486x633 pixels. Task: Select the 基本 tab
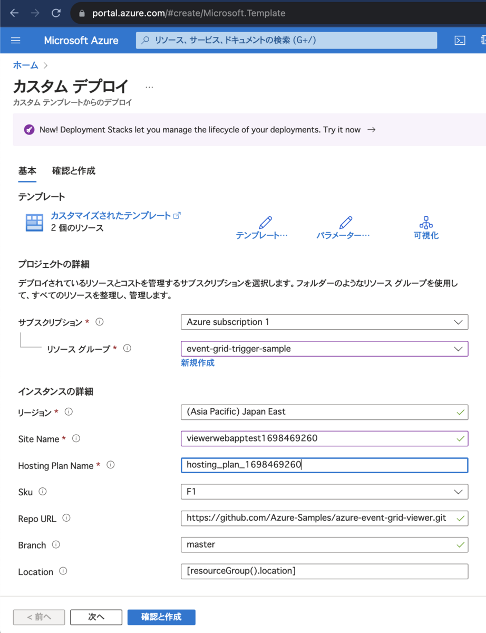(27, 171)
